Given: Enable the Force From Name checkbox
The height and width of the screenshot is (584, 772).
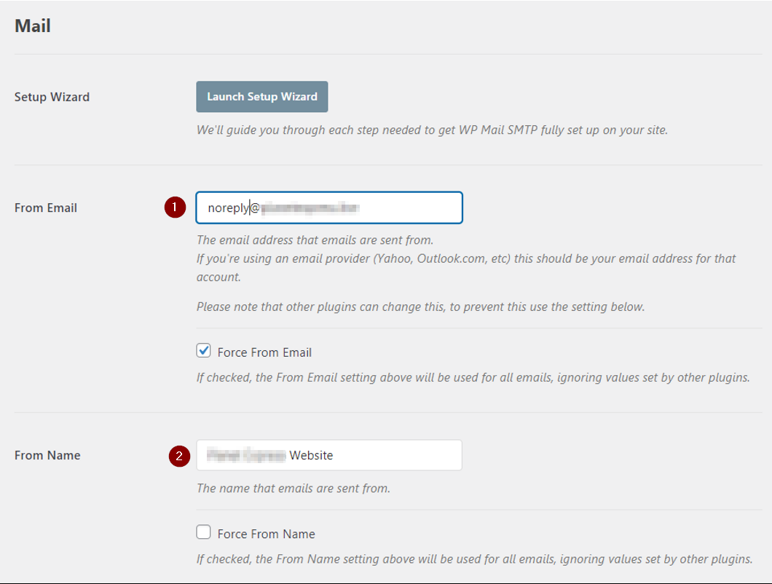Looking at the screenshot, I should (204, 533).
